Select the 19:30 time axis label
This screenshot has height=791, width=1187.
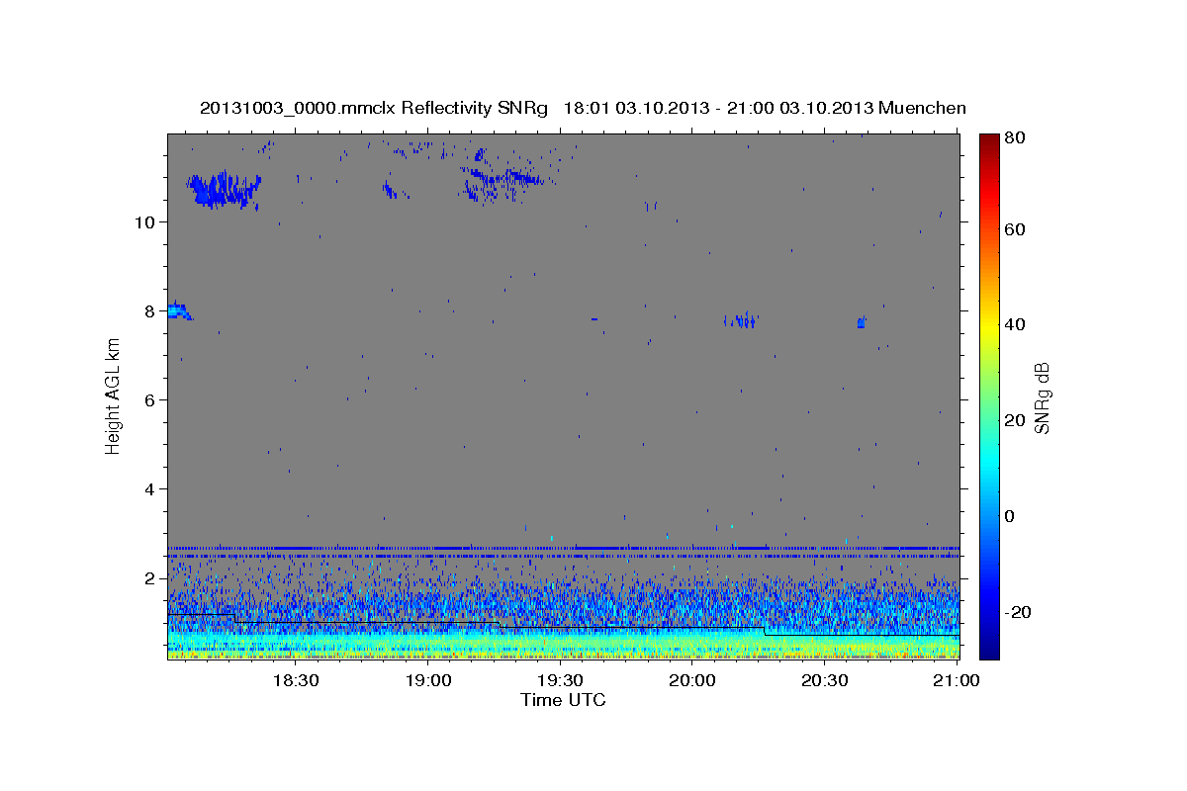click(560, 680)
